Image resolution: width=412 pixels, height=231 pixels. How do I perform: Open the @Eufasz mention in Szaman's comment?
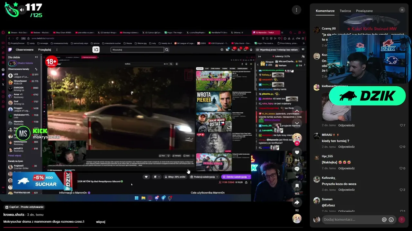pyautogui.click(x=328, y=205)
